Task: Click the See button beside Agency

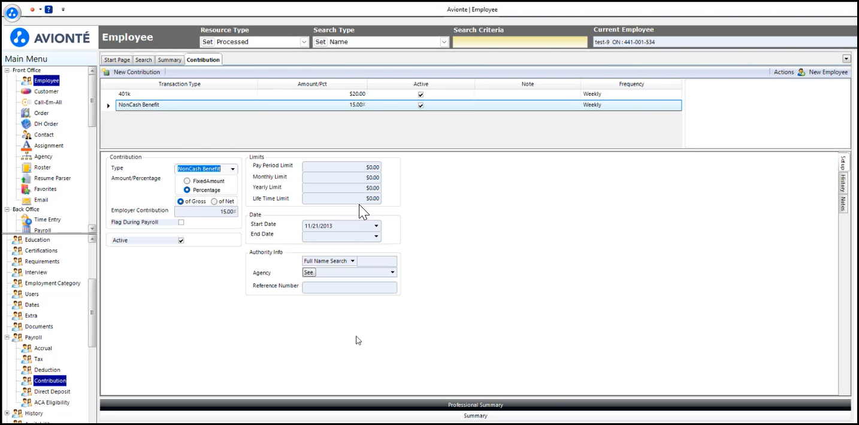Action: click(x=308, y=272)
